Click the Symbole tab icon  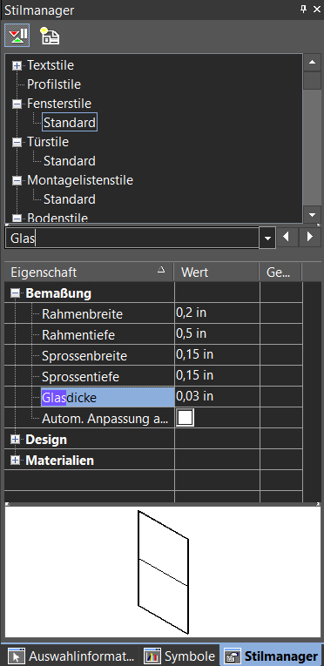(x=152, y=656)
